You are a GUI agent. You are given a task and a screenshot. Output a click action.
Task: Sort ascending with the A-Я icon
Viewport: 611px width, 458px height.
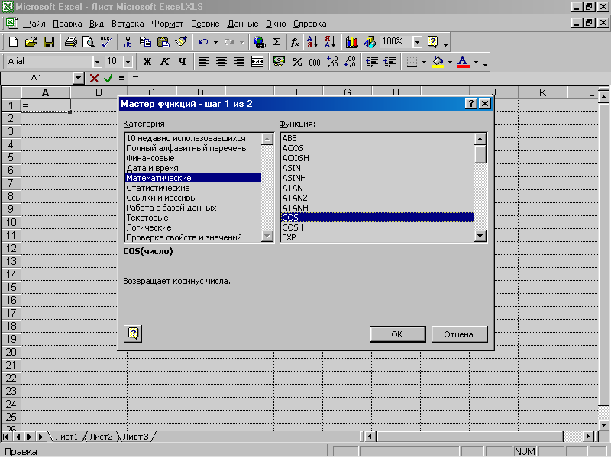click(x=312, y=42)
